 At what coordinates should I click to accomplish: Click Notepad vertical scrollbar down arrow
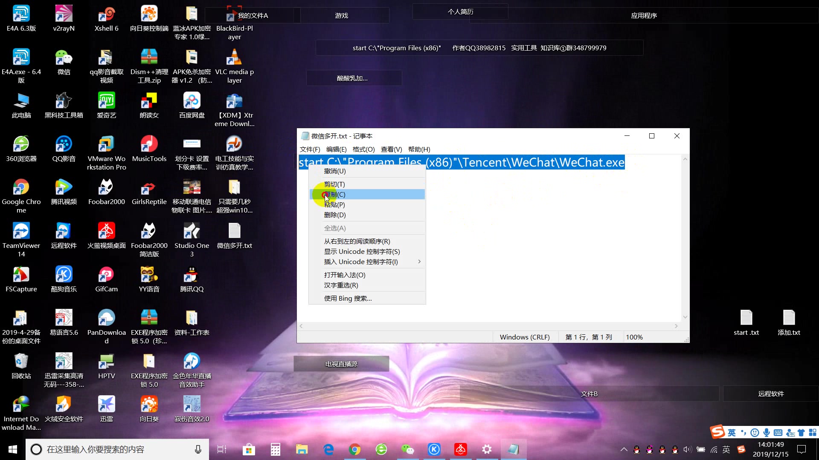tap(685, 316)
